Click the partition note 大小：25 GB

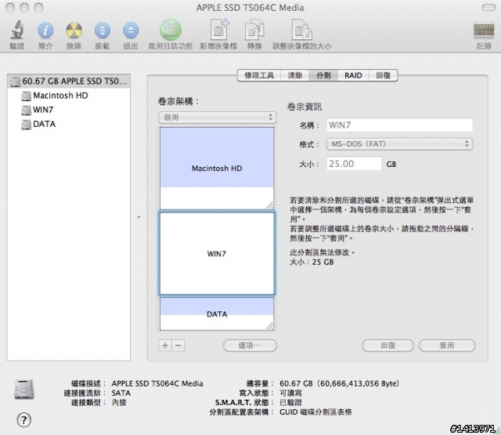click(312, 263)
